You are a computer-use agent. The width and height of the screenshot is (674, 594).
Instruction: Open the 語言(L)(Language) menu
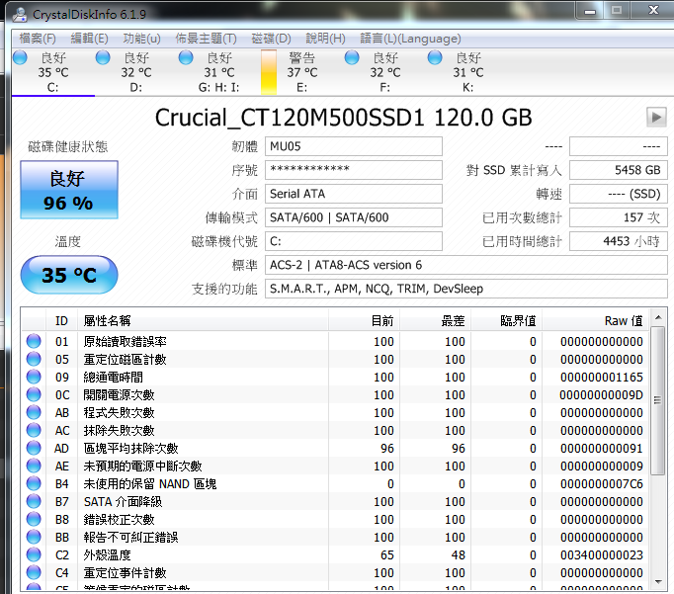(410, 39)
